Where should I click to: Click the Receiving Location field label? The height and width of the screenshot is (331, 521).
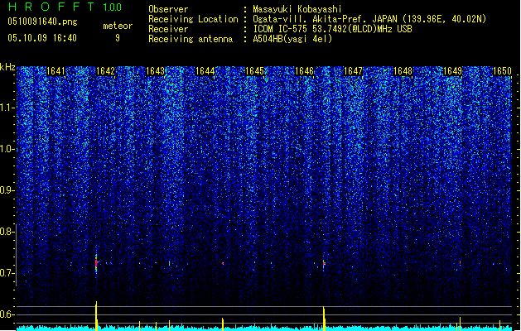point(193,19)
